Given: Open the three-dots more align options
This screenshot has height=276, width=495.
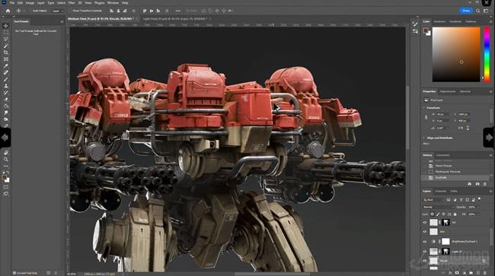Looking at the screenshot, I should coord(177,11).
